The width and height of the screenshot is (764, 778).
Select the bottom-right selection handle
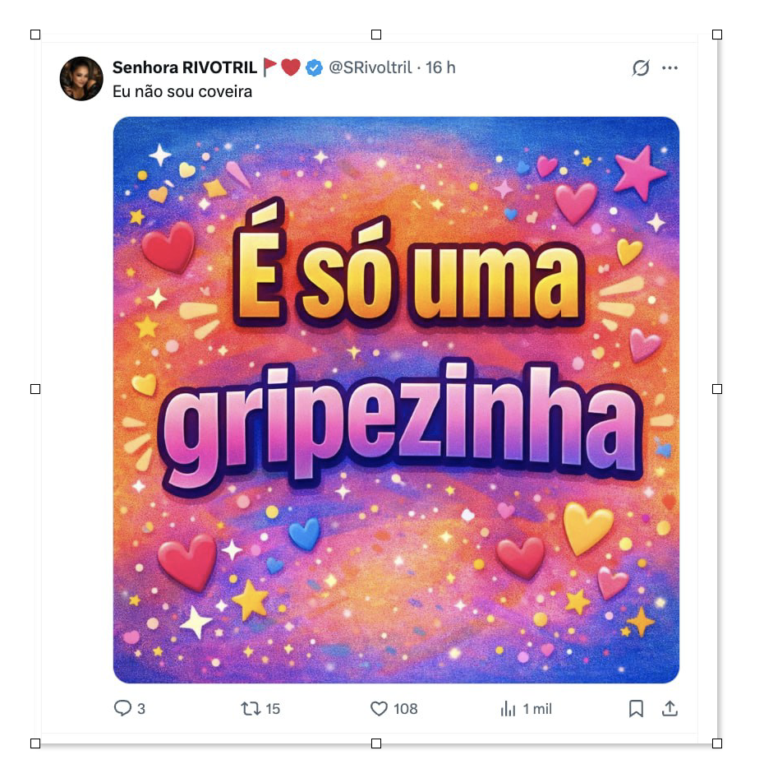[717, 743]
